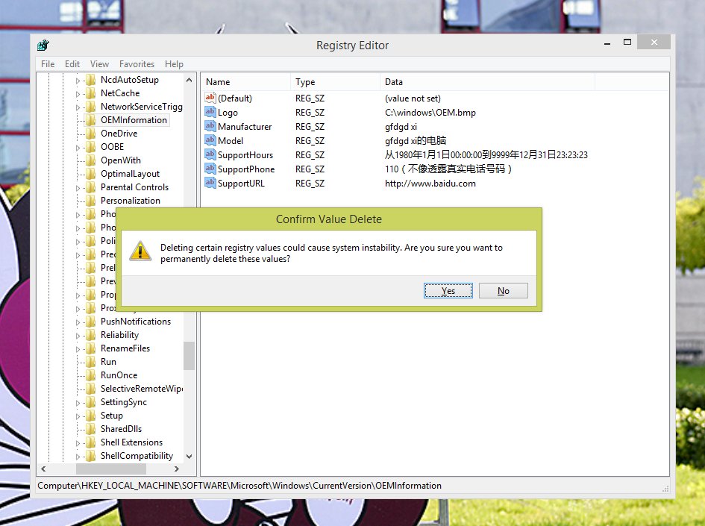The image size is (705, 526).
Task: Select the ab icon next to Manufacturer
Action: (210, 126)
